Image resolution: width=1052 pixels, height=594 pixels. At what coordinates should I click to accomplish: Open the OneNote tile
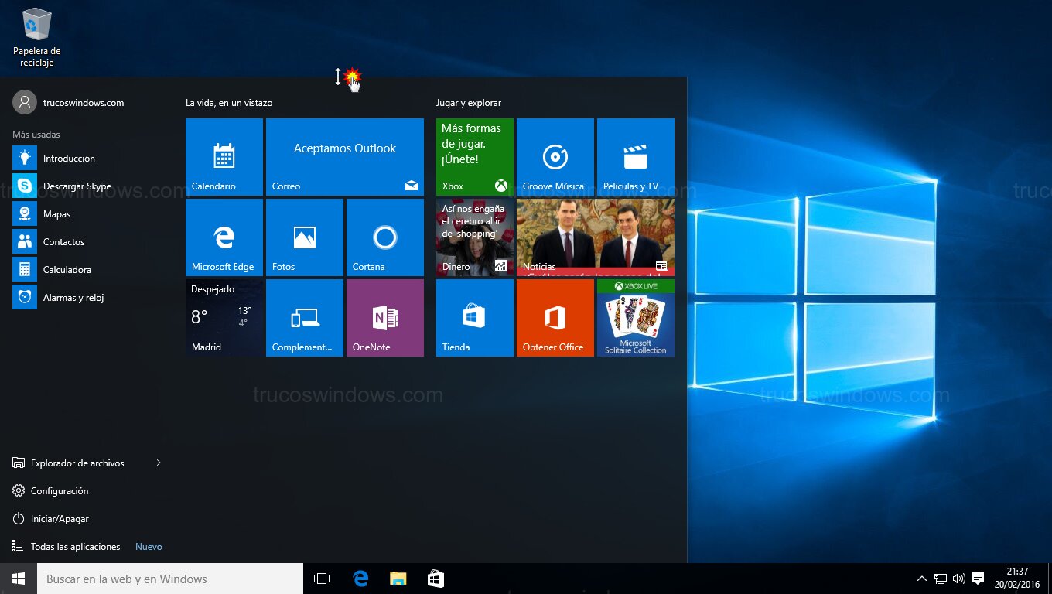point(384,318)
